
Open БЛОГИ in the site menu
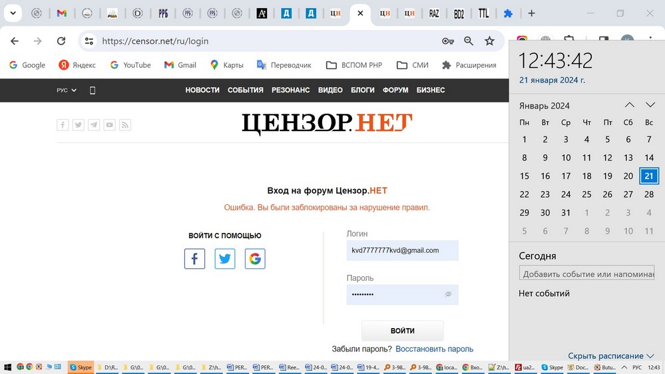tap(363, 90)
